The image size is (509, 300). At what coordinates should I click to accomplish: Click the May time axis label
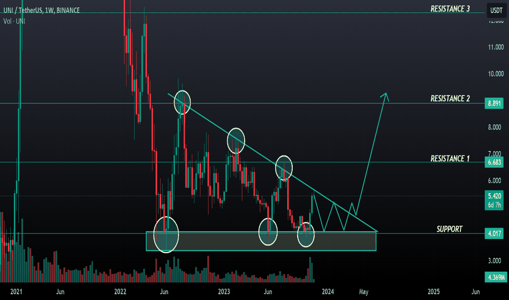[364, 292]
